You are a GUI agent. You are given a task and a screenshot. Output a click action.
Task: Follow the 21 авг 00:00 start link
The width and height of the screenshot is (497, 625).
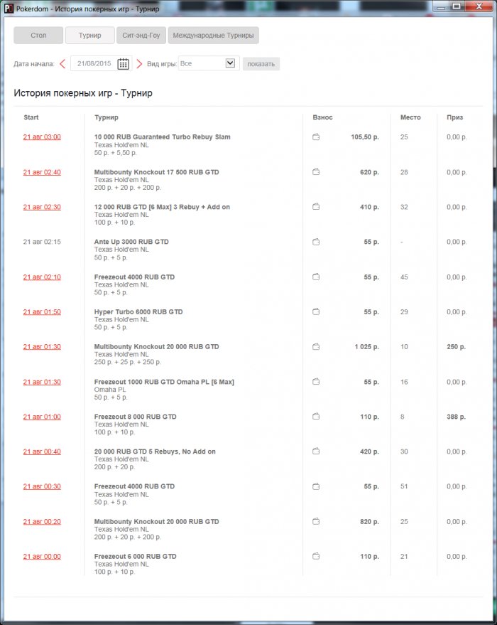[x=42, y=556]
